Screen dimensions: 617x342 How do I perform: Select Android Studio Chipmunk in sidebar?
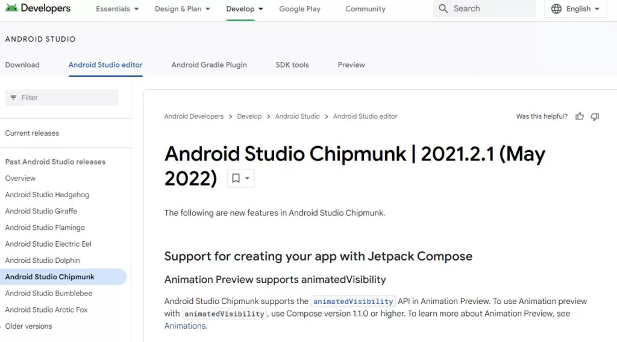coord(63,277)
